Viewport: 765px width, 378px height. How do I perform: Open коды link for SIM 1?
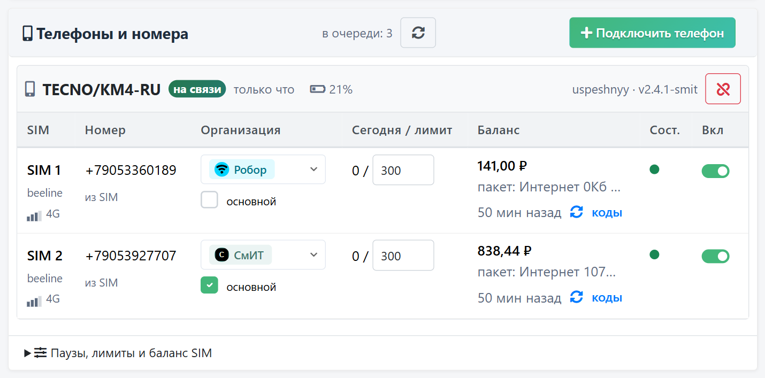click(x=607, y=213)
